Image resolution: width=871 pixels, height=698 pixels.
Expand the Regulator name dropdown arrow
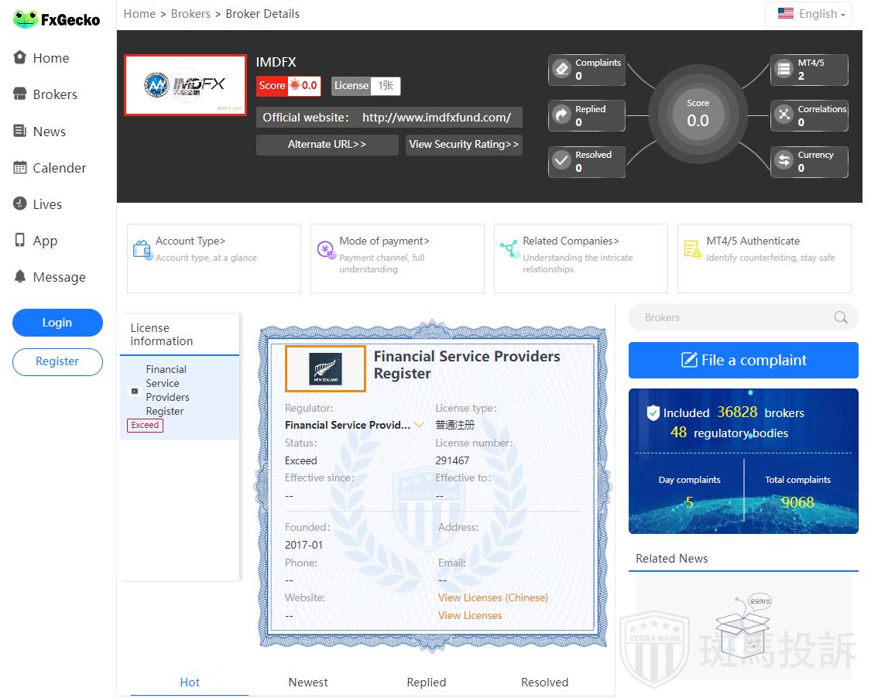[419, 425]
